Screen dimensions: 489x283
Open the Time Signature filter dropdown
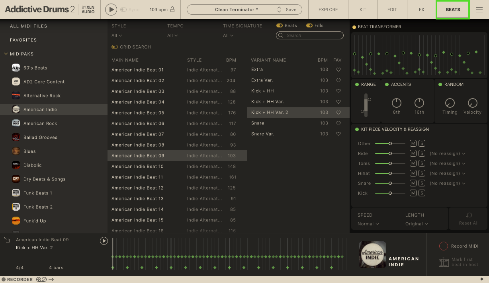(x=228, y=35)
